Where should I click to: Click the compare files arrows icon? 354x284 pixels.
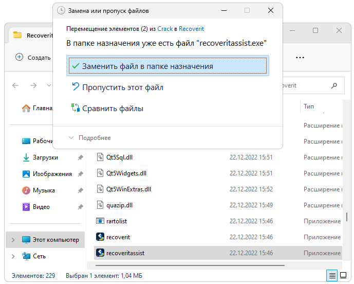76,108
